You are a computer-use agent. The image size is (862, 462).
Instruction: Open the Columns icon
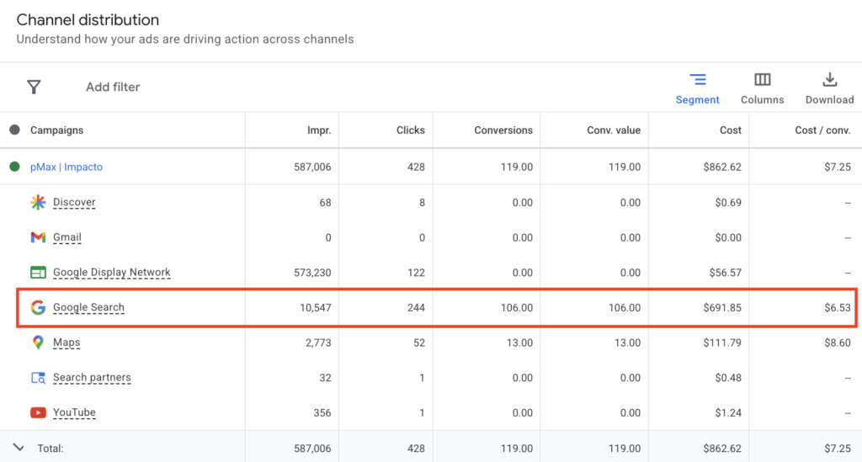(762, 80)
